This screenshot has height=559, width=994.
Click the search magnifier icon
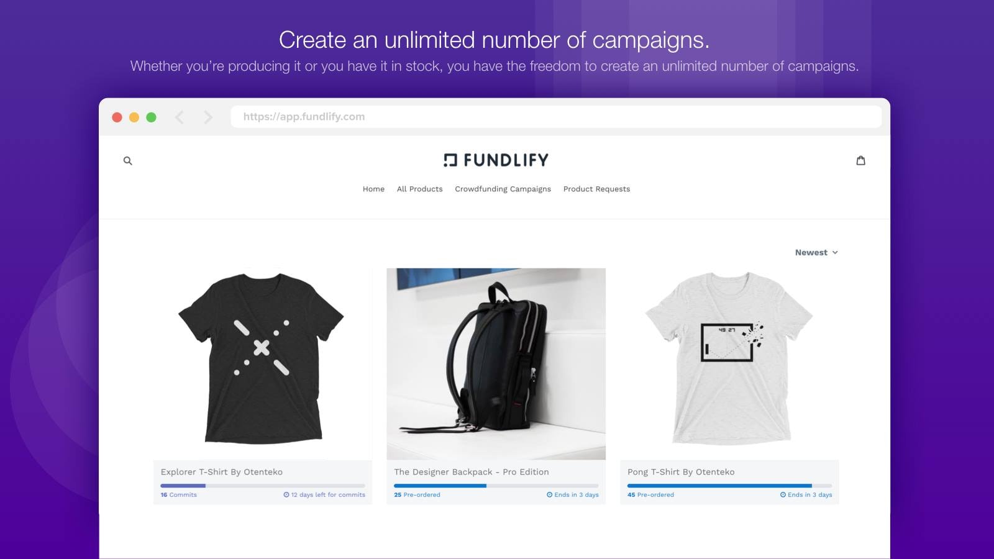pos(127,160)
